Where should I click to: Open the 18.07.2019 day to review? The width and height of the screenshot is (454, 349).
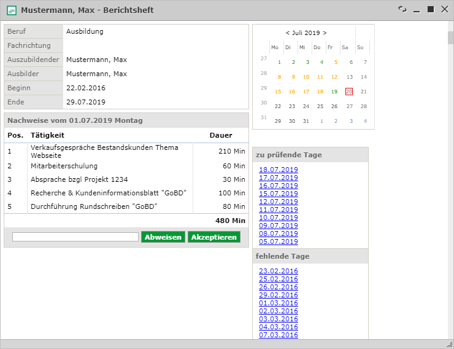279,170
